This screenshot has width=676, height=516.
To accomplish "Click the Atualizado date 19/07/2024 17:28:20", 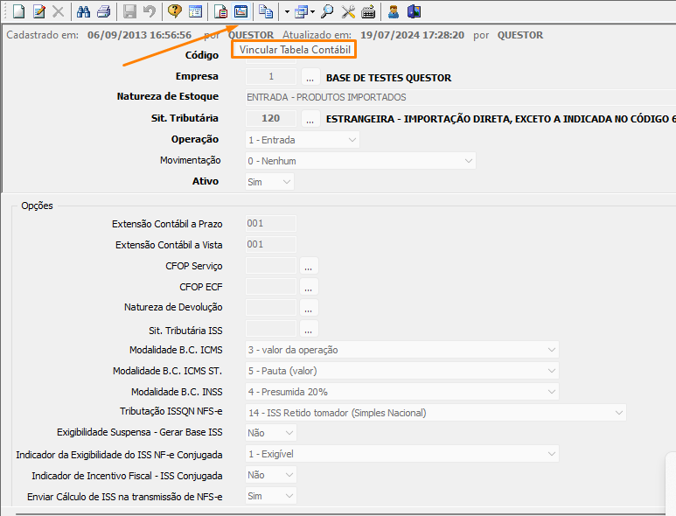I will tap(412, 35).
